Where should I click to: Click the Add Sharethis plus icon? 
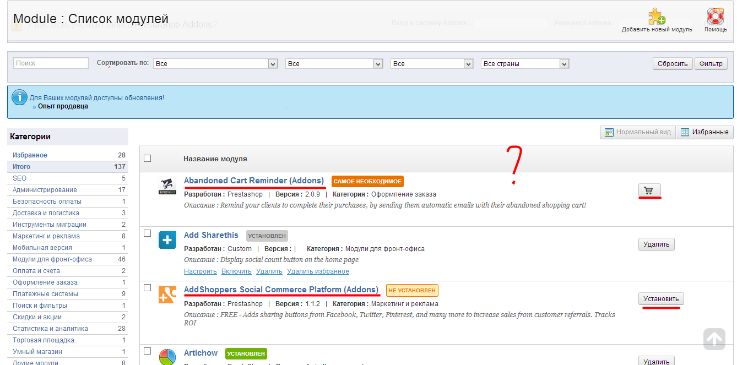[167, 241]
